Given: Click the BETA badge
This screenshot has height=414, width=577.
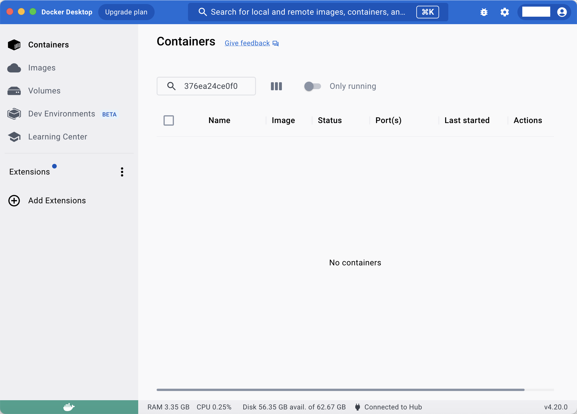Looking at the screenshot, I should pyautogui.click(x=109, y=114).
